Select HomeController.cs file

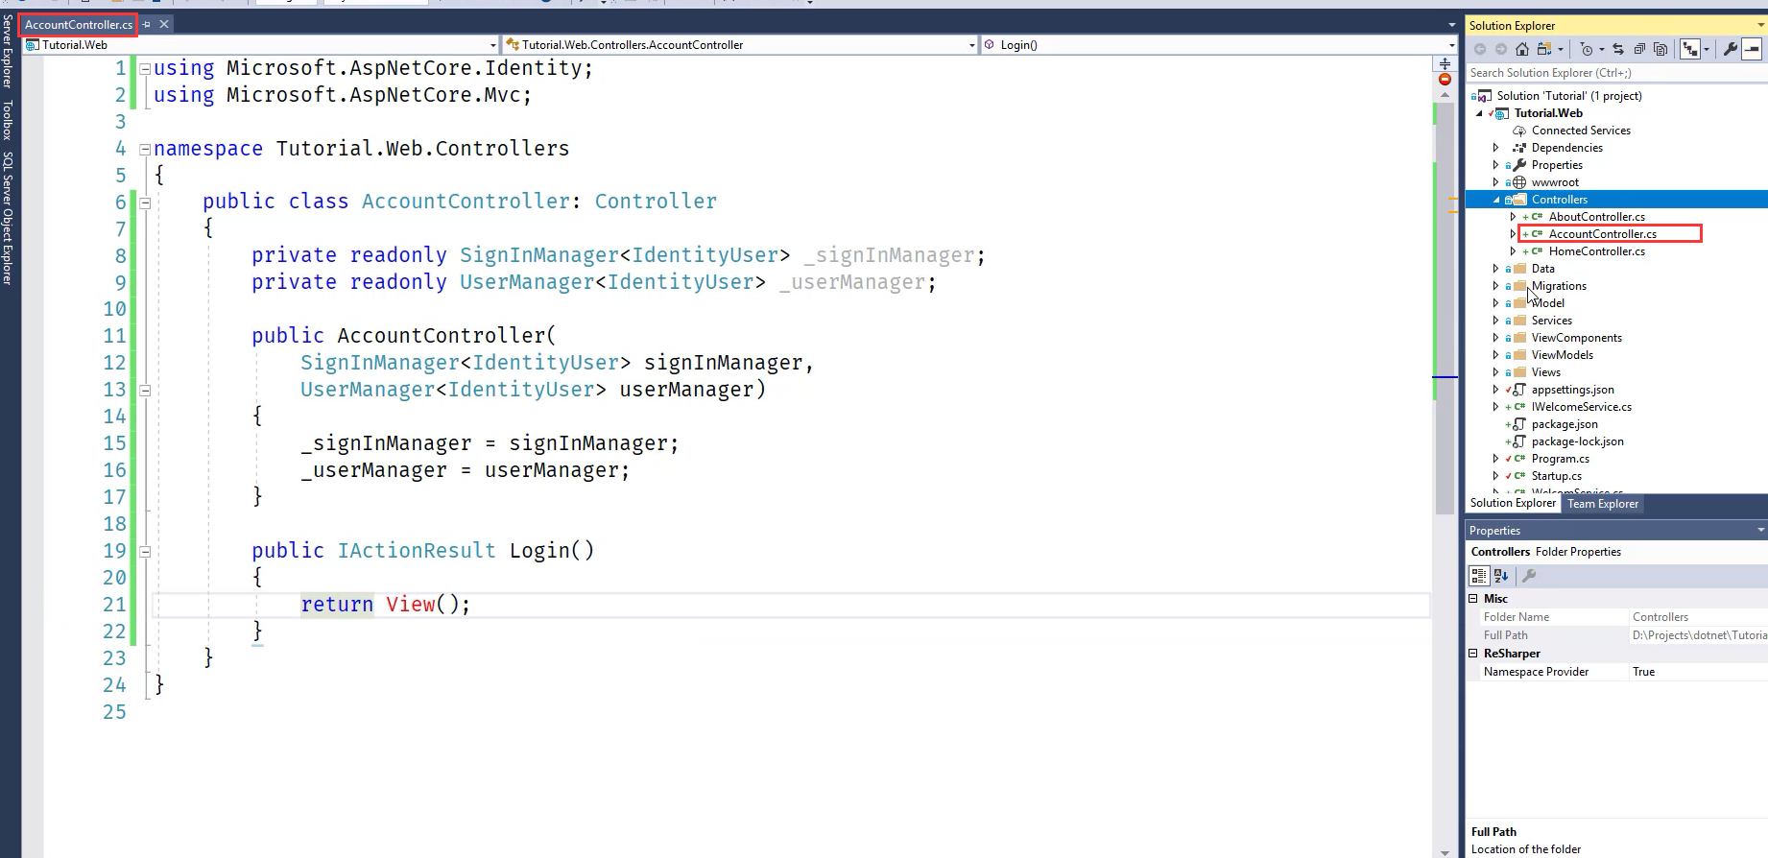tap(1596, 251)
